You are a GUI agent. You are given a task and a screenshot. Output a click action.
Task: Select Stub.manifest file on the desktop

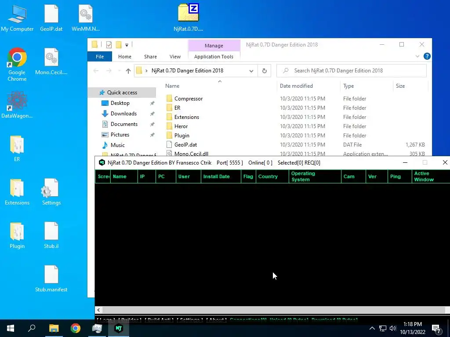click(51, 279)
